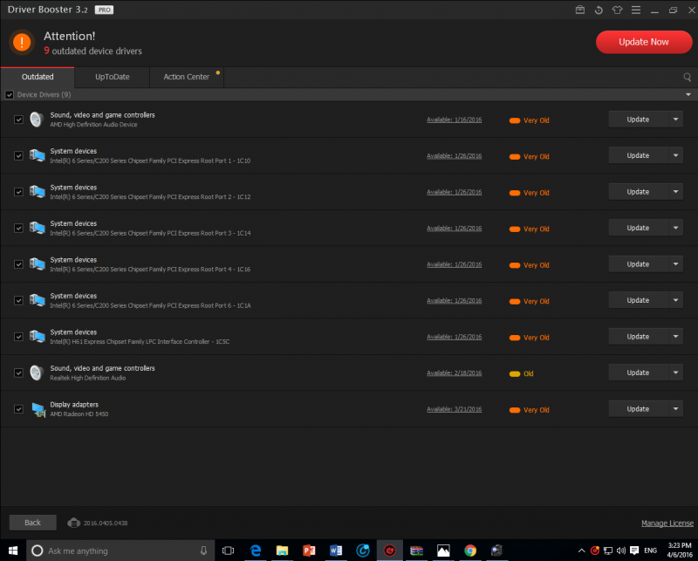Click the driver database version icon

73,523
